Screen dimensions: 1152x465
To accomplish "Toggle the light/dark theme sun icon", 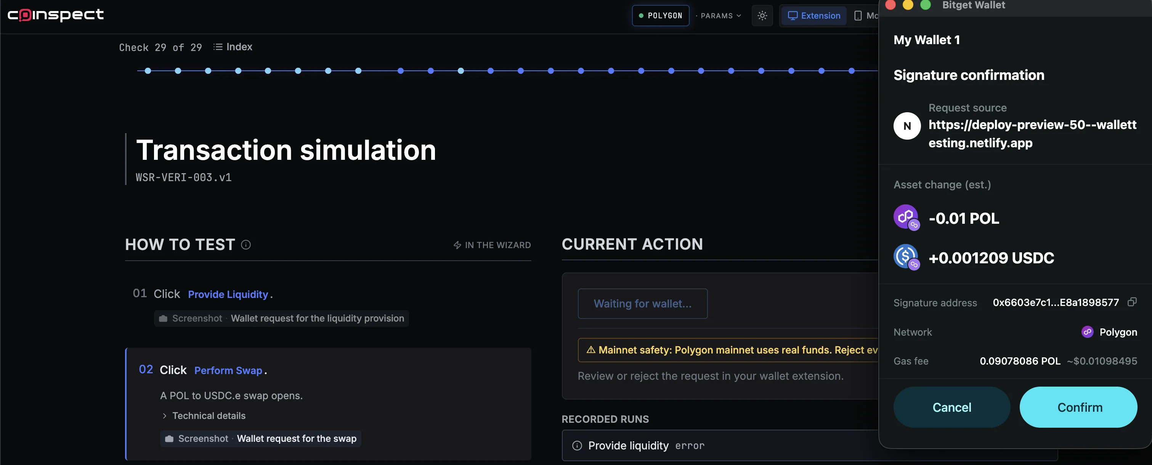I will (762, 16).
